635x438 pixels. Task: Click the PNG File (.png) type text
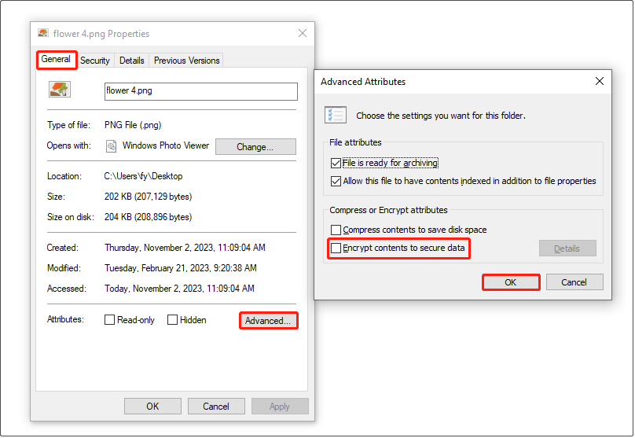click(133, 125)
